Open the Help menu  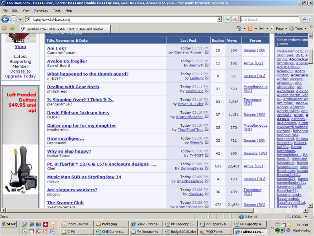[x=69, y=11]
